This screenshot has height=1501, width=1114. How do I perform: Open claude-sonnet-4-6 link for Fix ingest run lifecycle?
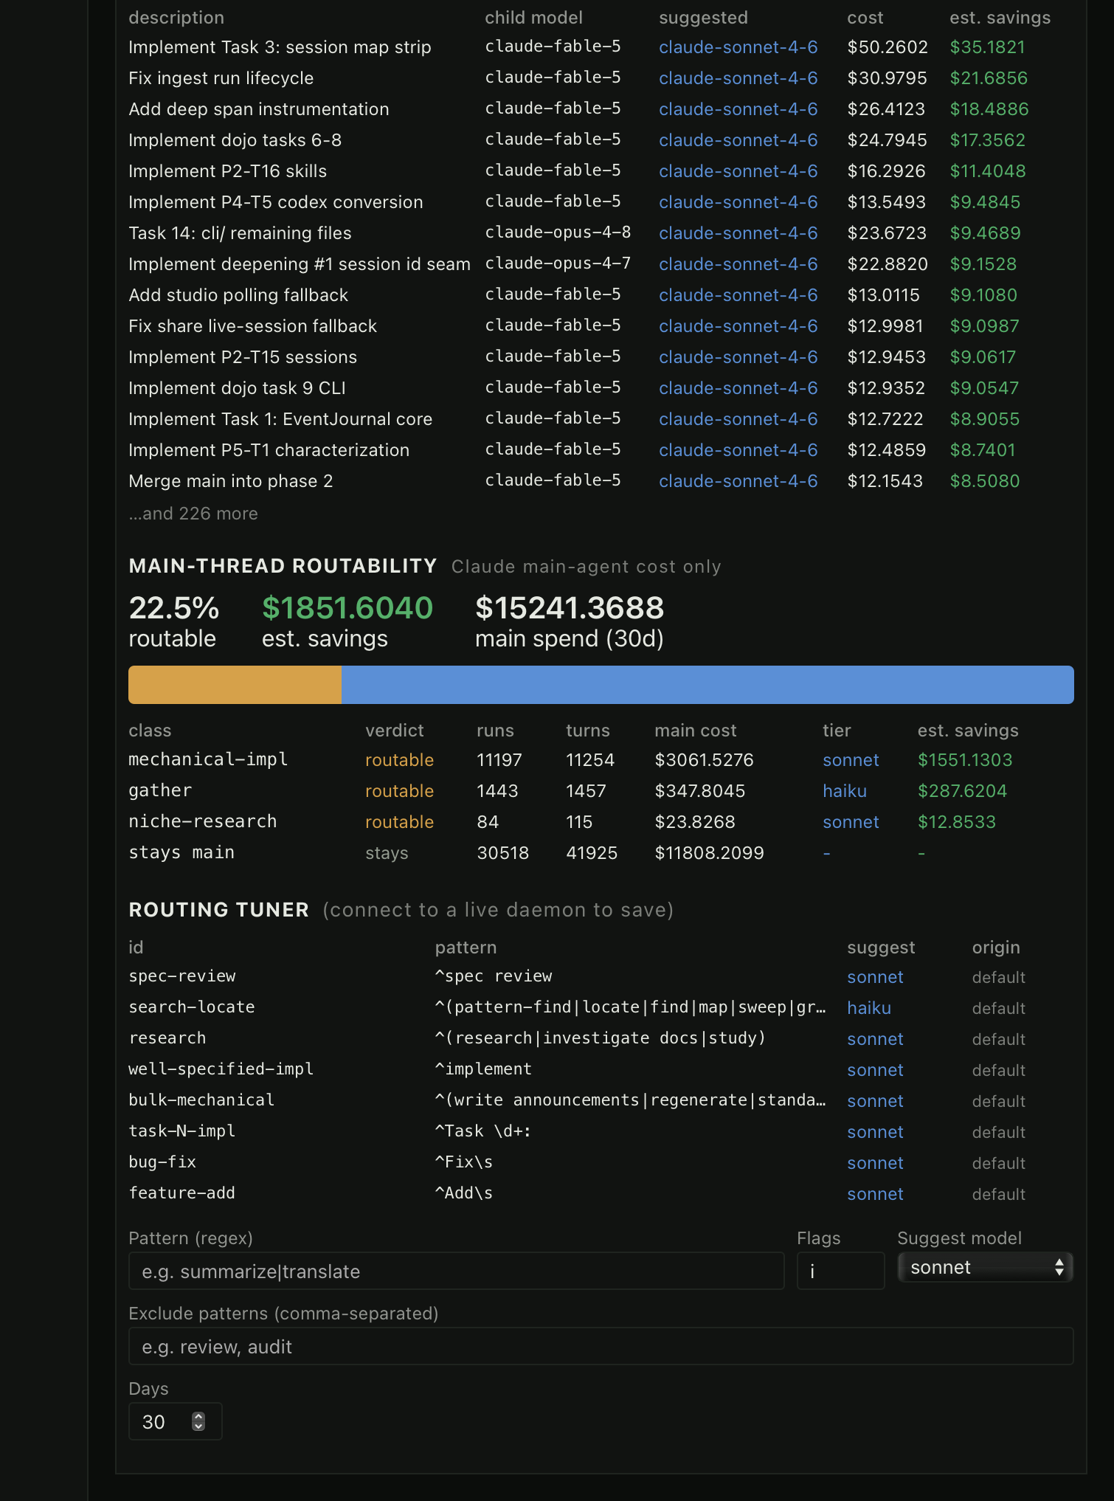738,78
